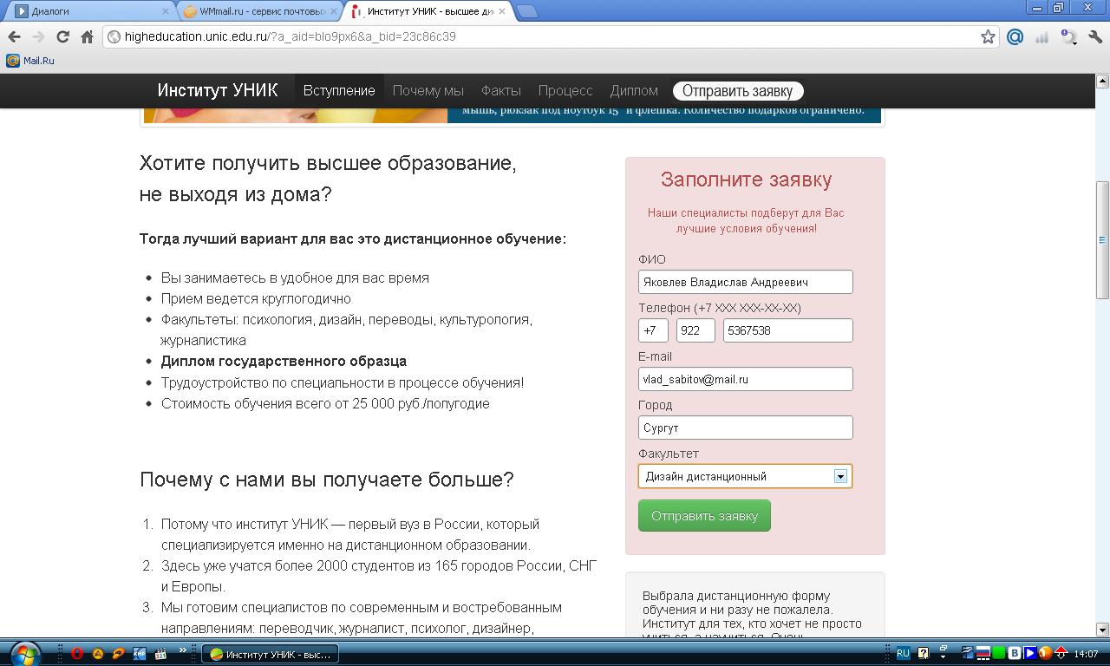
Task: Click Отправить заявку in the top navbar
Action: coord(738,91)
